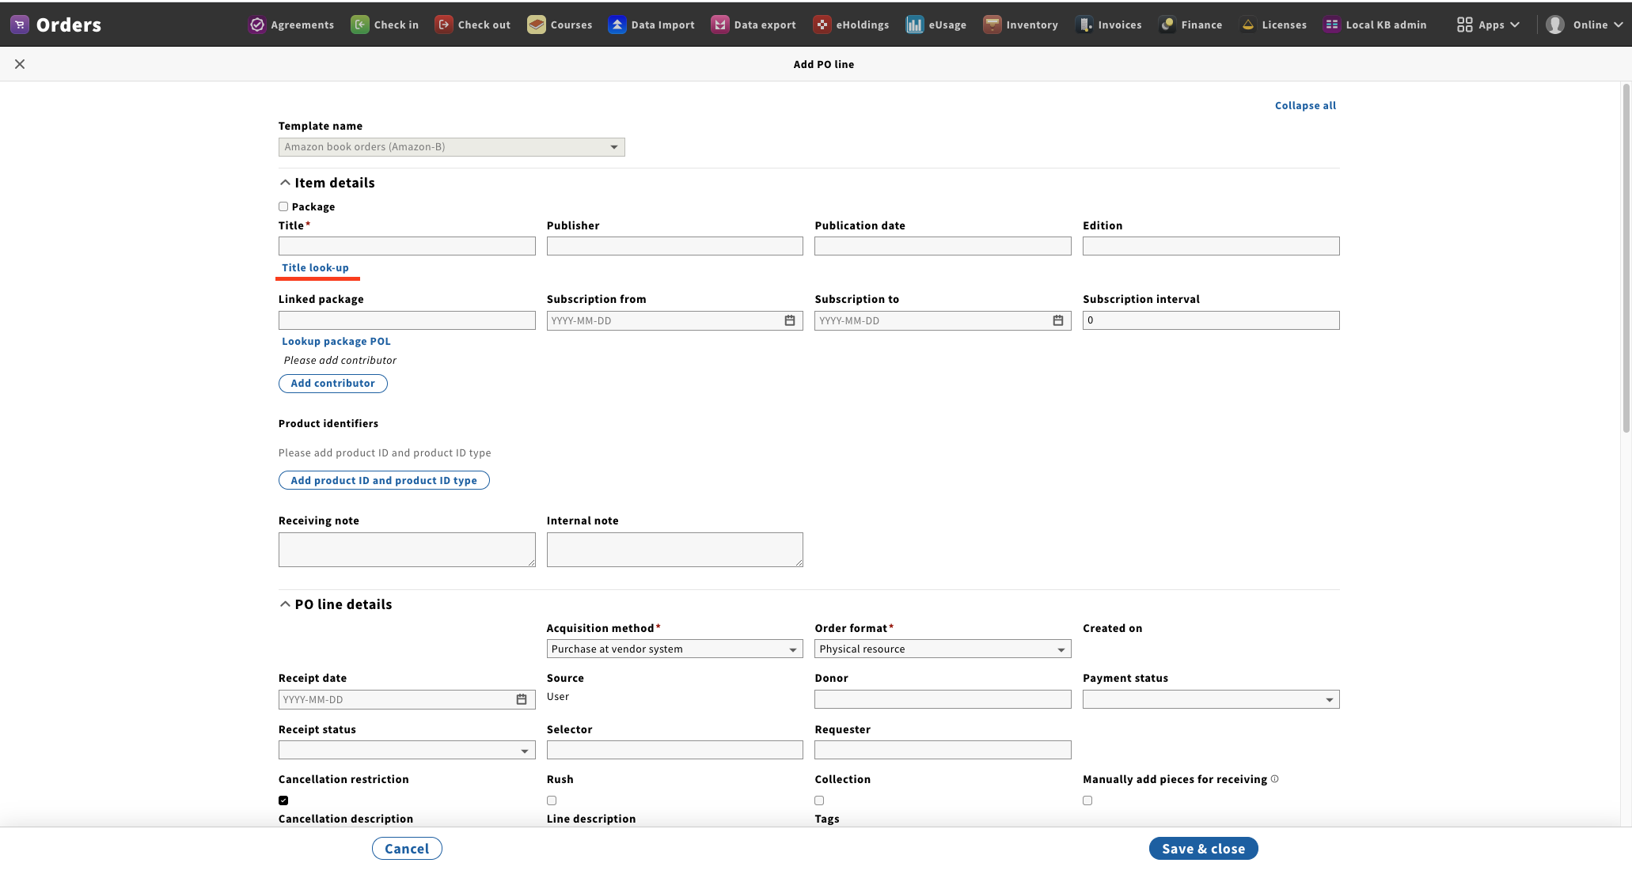Open the Payment status dropdown
The height and width of the screenshot is (878, 1632).
pos(1211,699)
